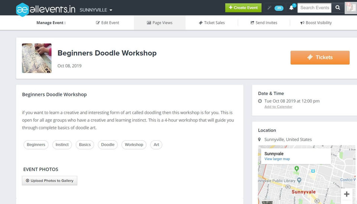Screen dimensions: 357x204
Task: Open the Sunnyville city dropdown
Action: click(x=96, y=10)
